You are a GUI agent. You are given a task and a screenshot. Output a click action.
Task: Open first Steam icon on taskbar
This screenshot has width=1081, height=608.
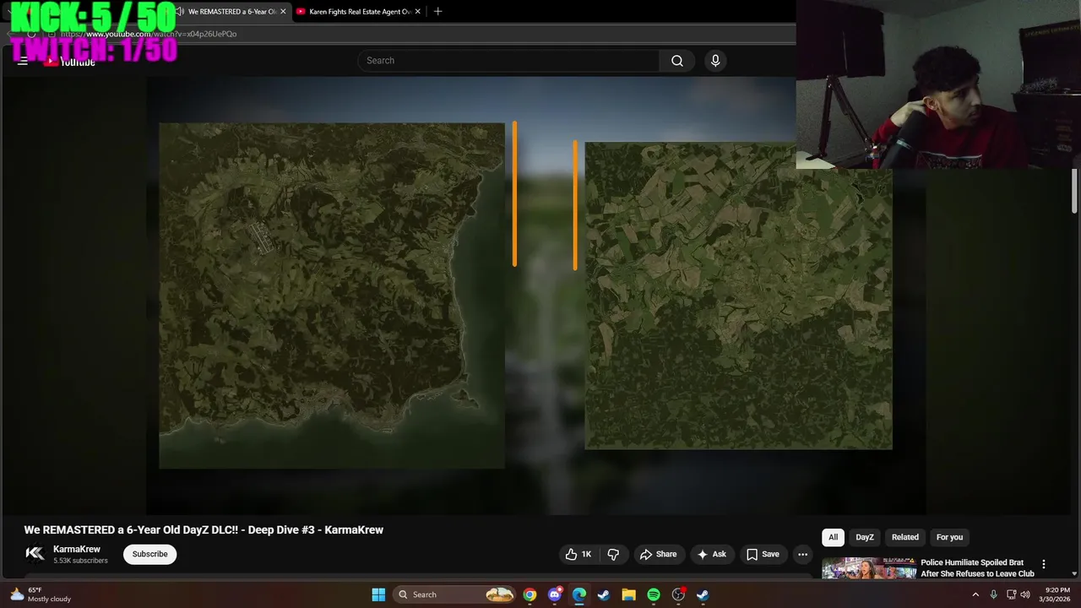[x=604, y=594]
